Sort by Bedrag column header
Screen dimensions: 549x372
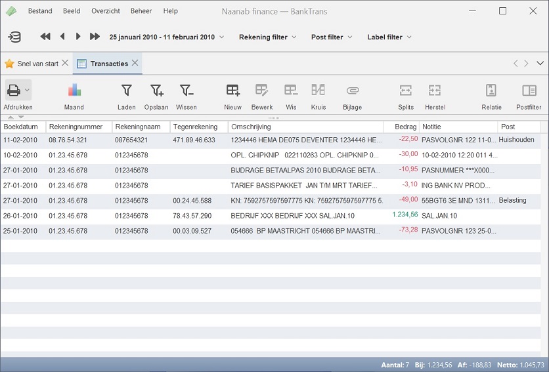tap(405, 127)
